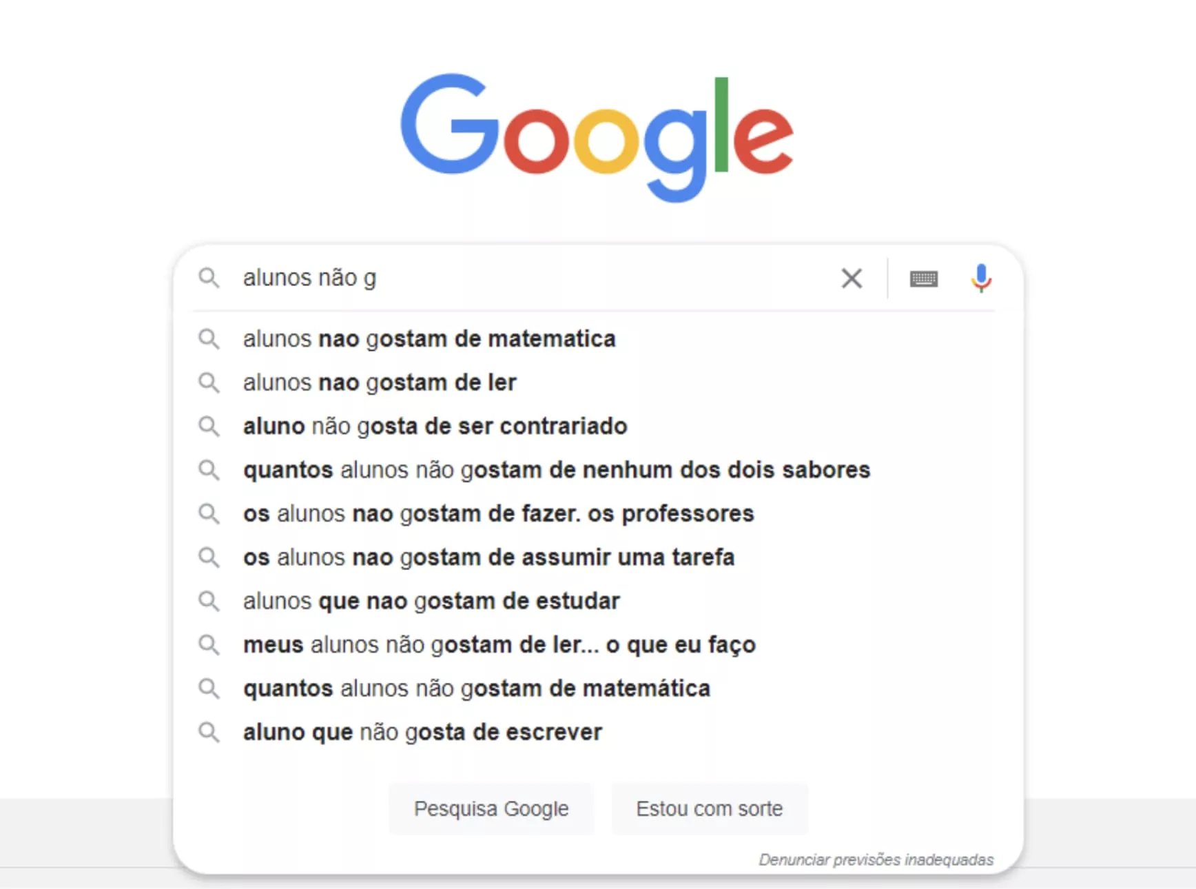Screen dimensions: 1196x889
Task: Select 'meus alunos não gostam de ler... o que eu faço'
Action: [597, 645]
